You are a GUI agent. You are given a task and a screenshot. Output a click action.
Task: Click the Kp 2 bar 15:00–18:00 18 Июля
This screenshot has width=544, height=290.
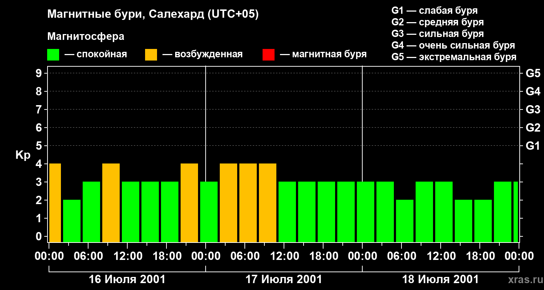click(x=463, y=221)
